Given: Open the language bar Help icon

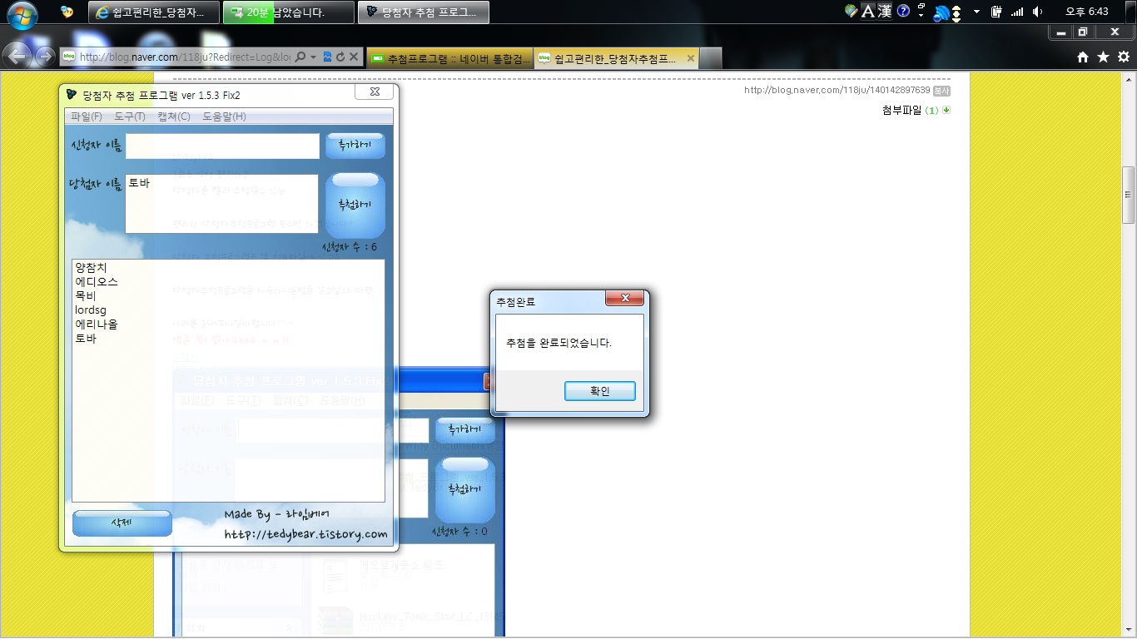Looking at the screenshot, I should (x=903, y=12).
